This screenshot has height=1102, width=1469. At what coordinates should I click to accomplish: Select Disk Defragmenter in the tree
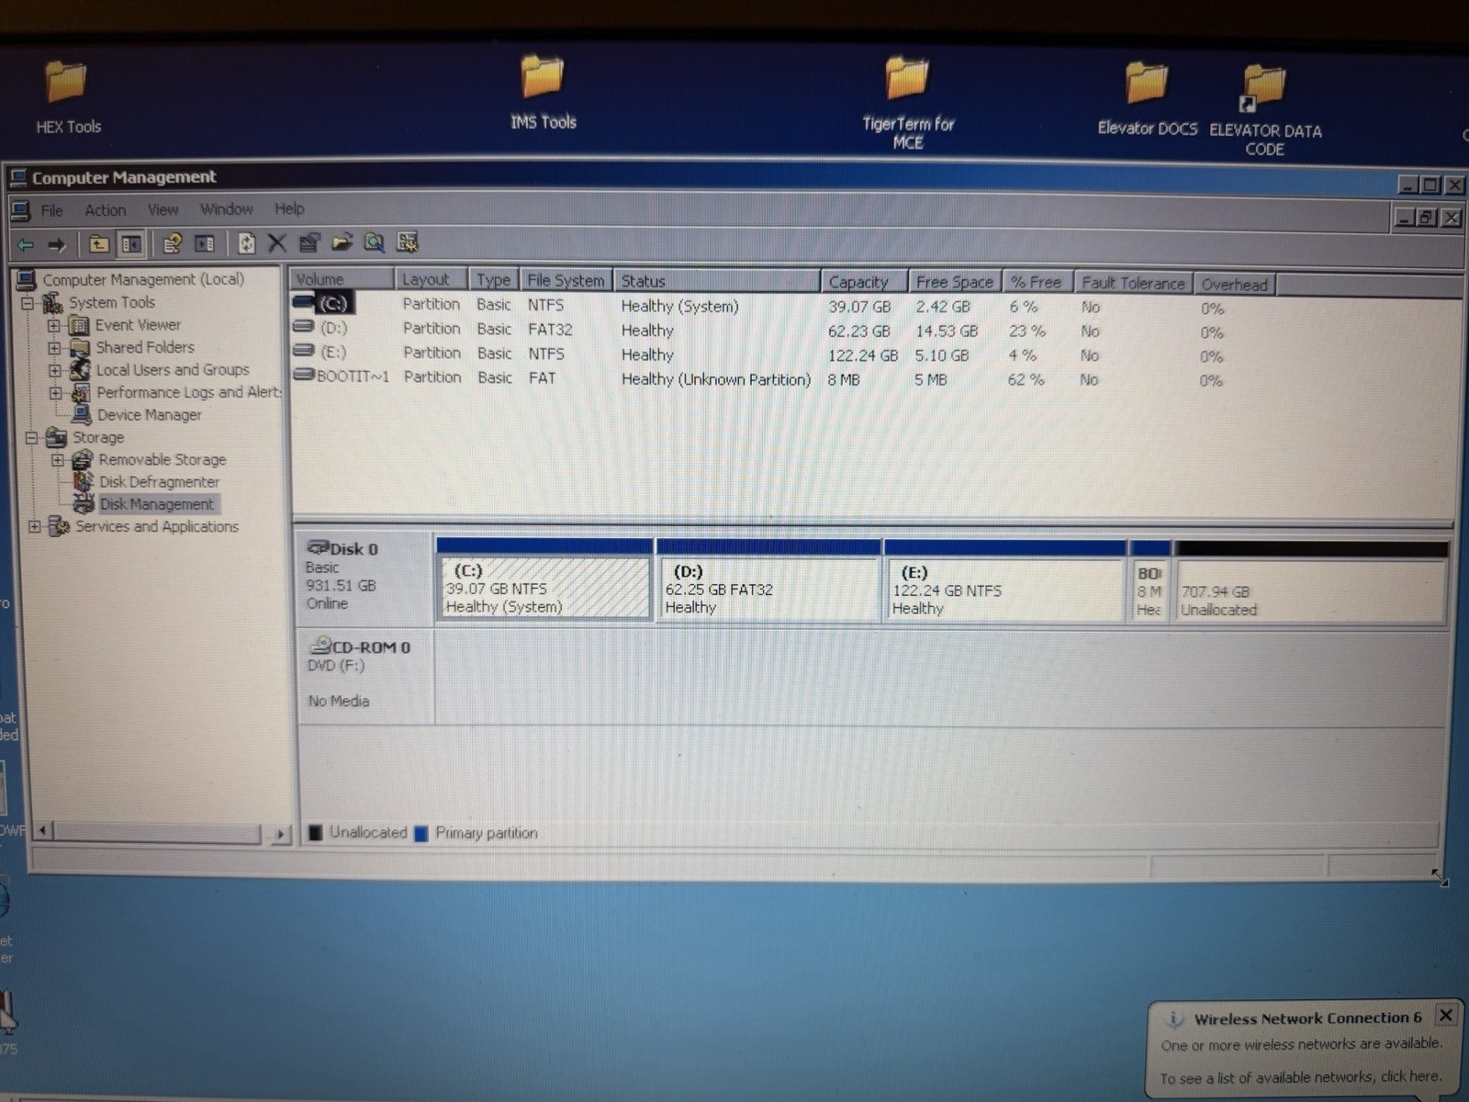159,482
